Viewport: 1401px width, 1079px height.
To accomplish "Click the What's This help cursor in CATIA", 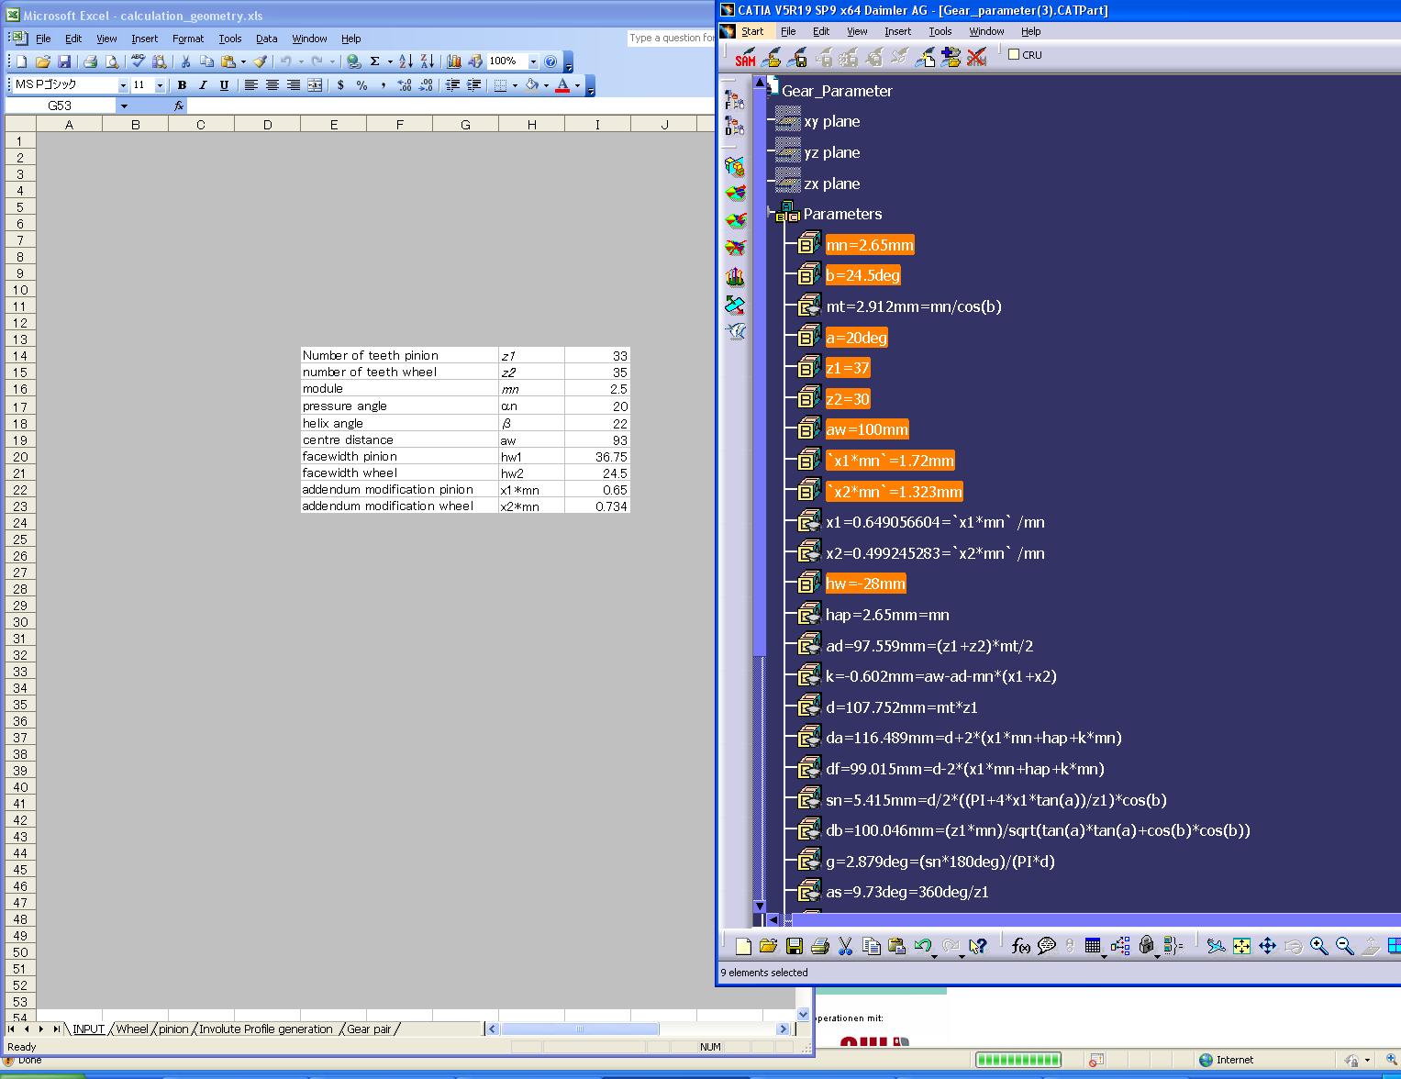I will (x=977, y=946).
